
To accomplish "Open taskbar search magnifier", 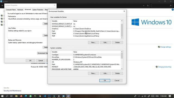I will 7,96.
